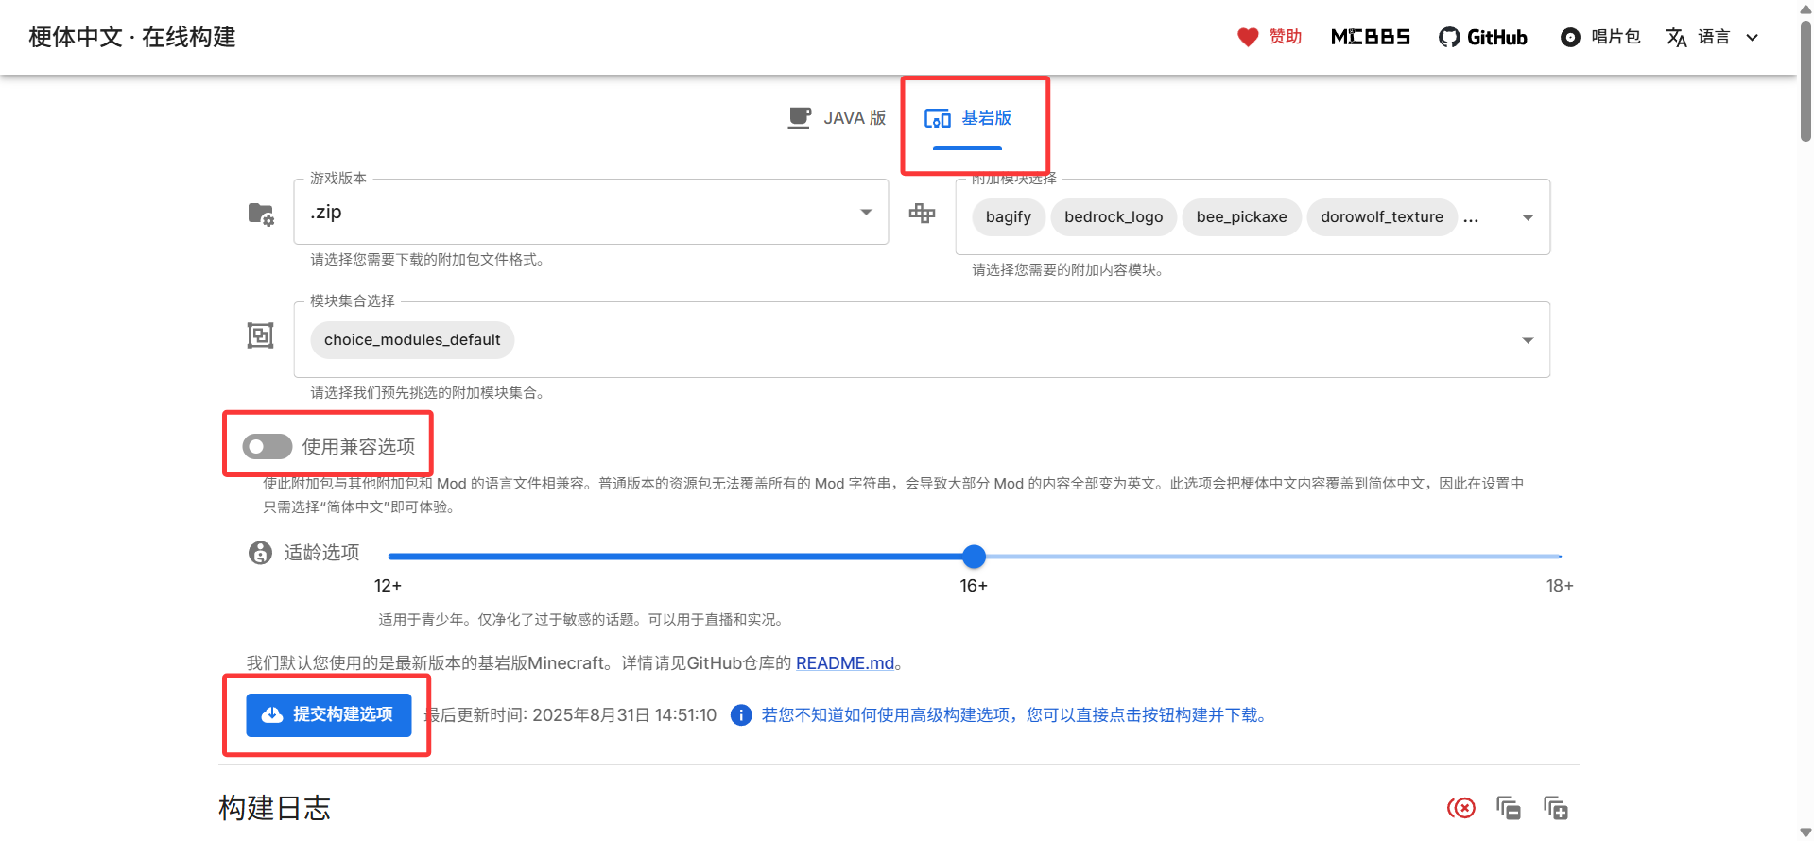The width and height of the screenshot is (1814, 841).
Task: Click the 唱片包 record icon
Action: click(x=1570, y=37)
